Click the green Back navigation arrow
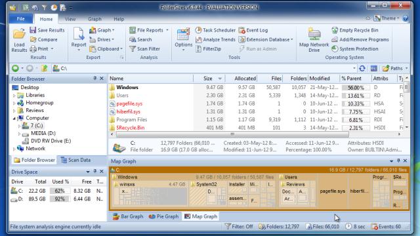 point(15,68)
